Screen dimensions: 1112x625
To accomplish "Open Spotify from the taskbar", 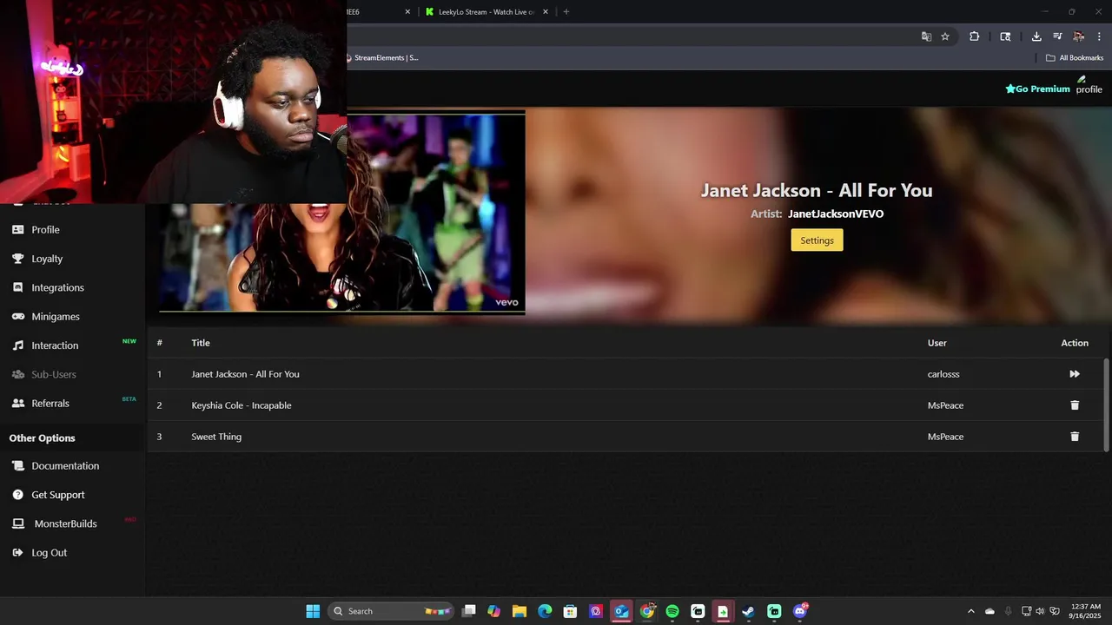I will tap(672, 611).
